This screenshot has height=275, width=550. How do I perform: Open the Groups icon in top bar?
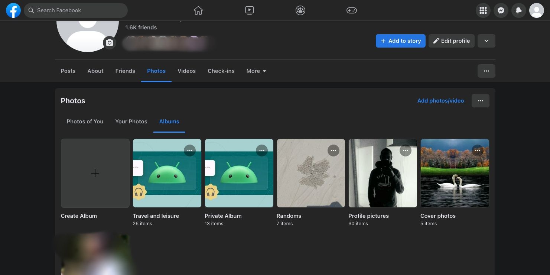tap(300, 10)
